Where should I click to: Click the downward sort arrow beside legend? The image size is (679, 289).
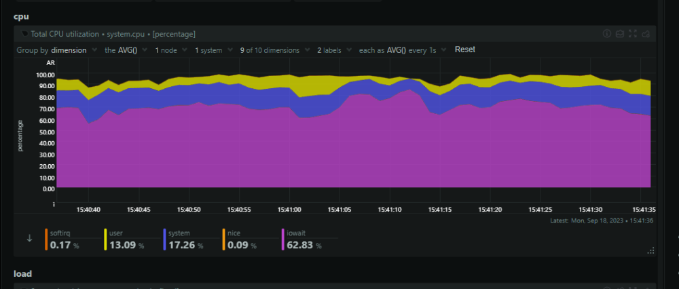point(29,238)
